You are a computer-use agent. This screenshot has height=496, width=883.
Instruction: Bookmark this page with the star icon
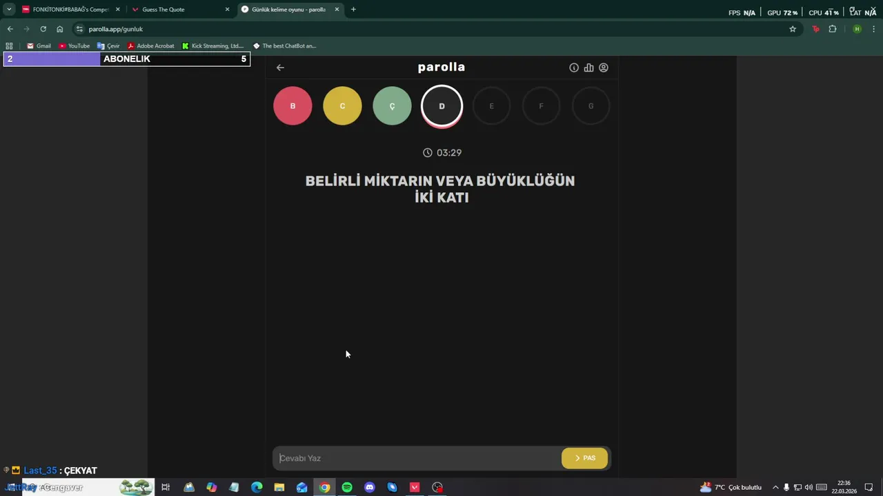[793, 29]
